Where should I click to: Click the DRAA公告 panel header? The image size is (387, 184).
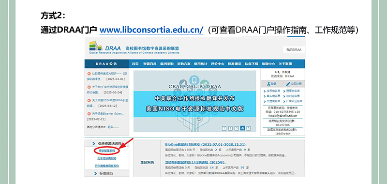click(106, 64)
